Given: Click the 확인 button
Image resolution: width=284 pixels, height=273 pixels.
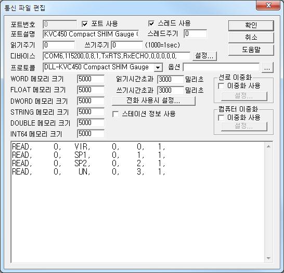Looking at the screenshot, I should pyautogui.click(x=251, y=25).
